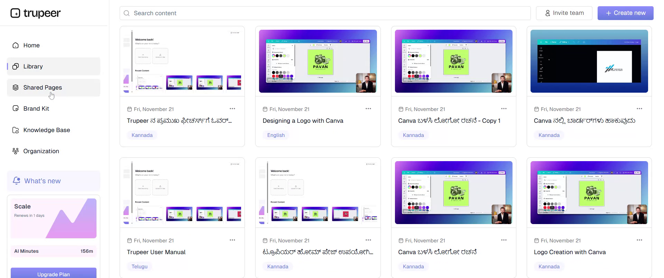Viewport: 664px width, 278px height.
Task: Open options menu for Designing a Logo with Canva
Action: [x=368, y=109]
